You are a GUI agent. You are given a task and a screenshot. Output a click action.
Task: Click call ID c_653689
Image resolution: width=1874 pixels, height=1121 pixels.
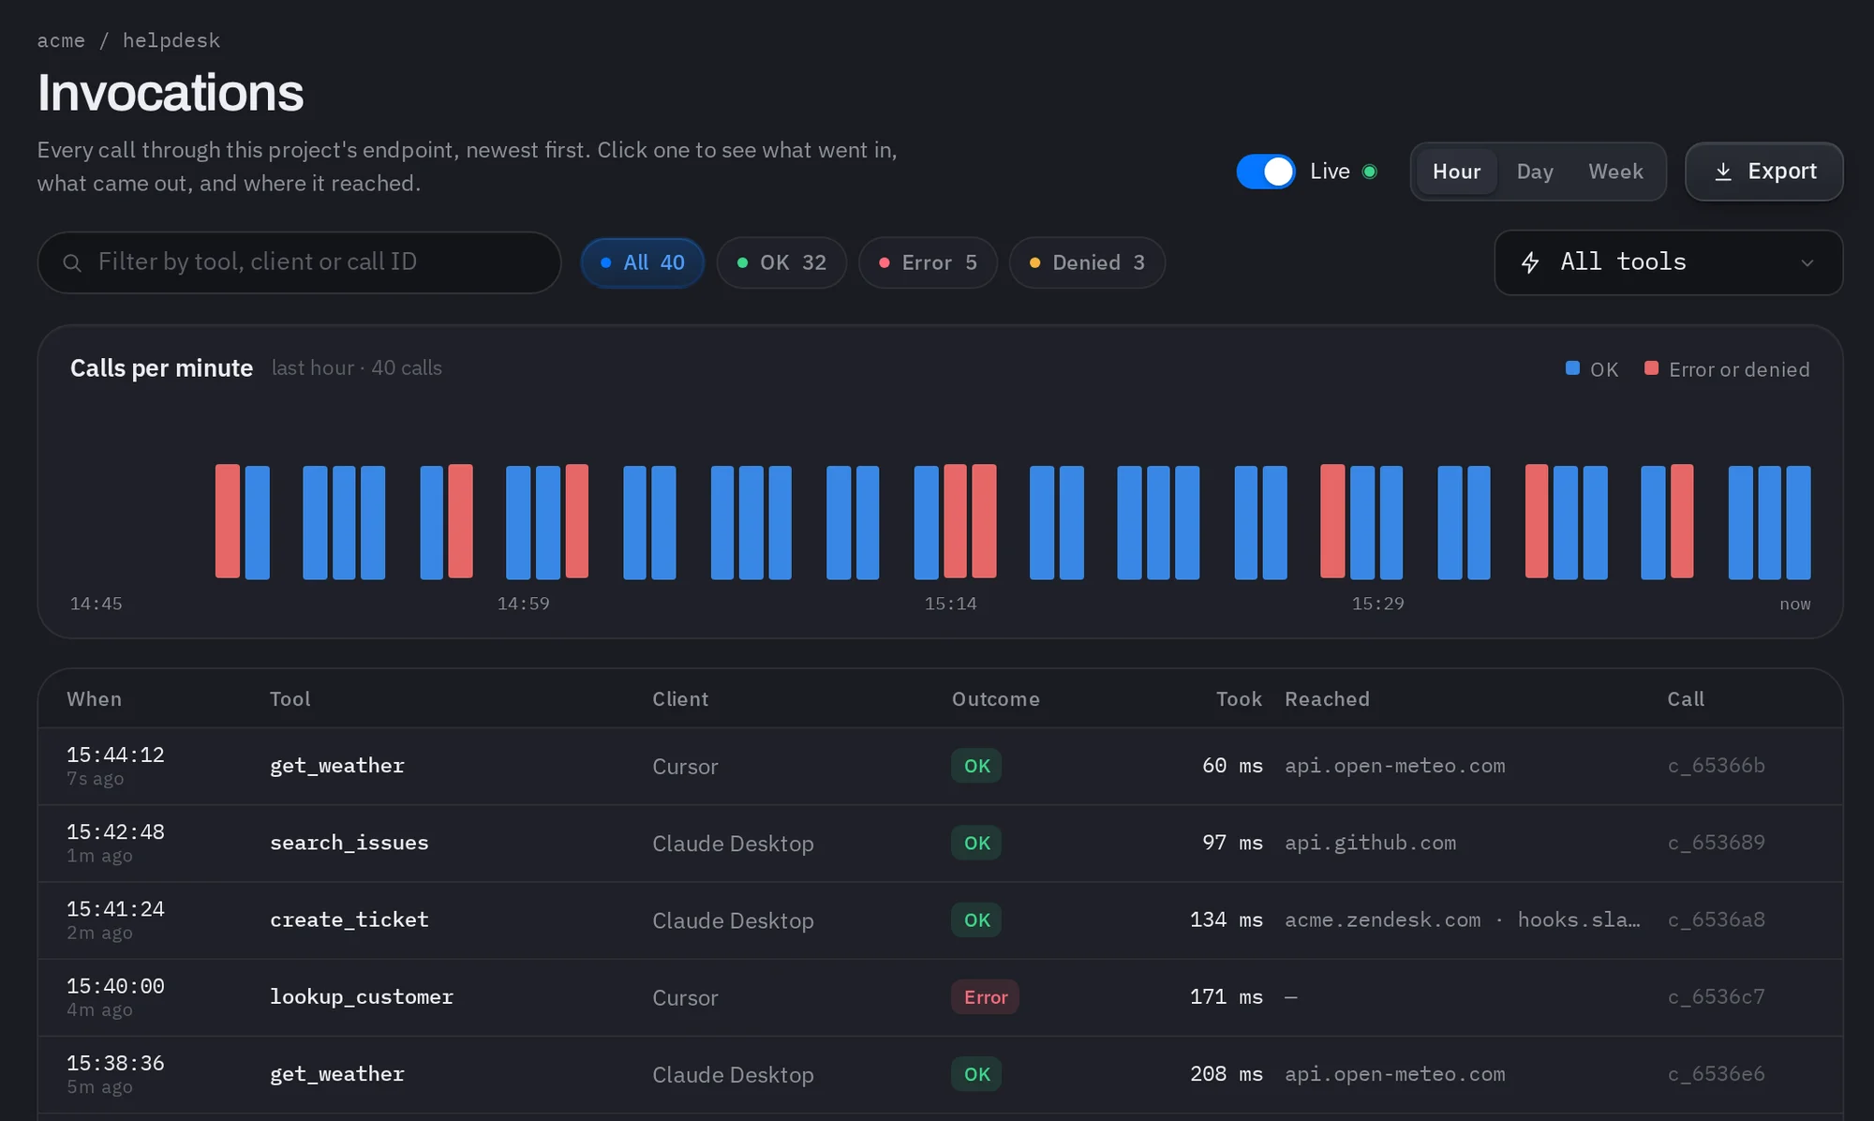pyautogui.click(x=1716, y=843)
